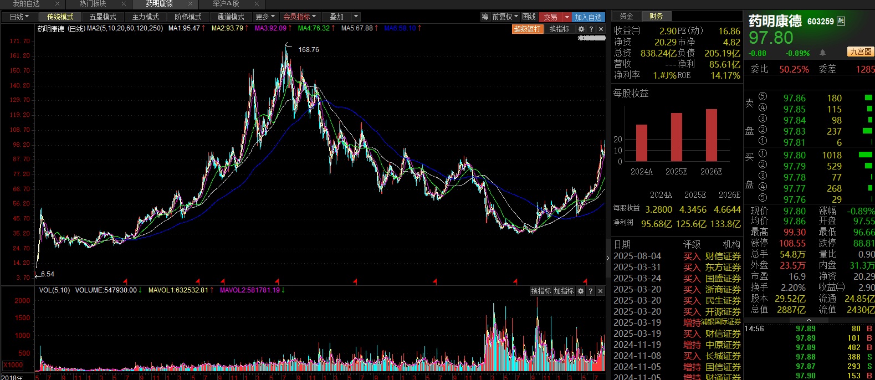Screen dimensions: 875x380
Task: Switch to the 资金 tab
Action: (x=627, y=17)
